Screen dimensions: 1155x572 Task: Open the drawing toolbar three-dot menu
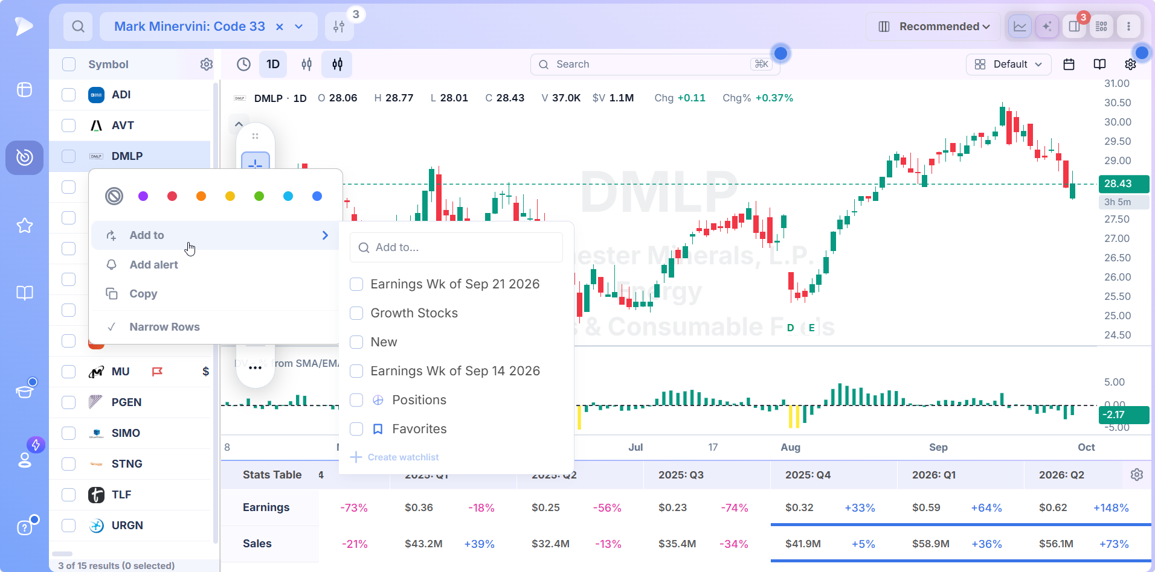[255, 367]
